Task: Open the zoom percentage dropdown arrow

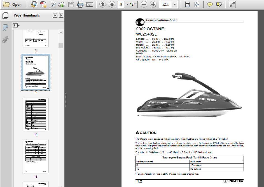Action: (175, 4)
